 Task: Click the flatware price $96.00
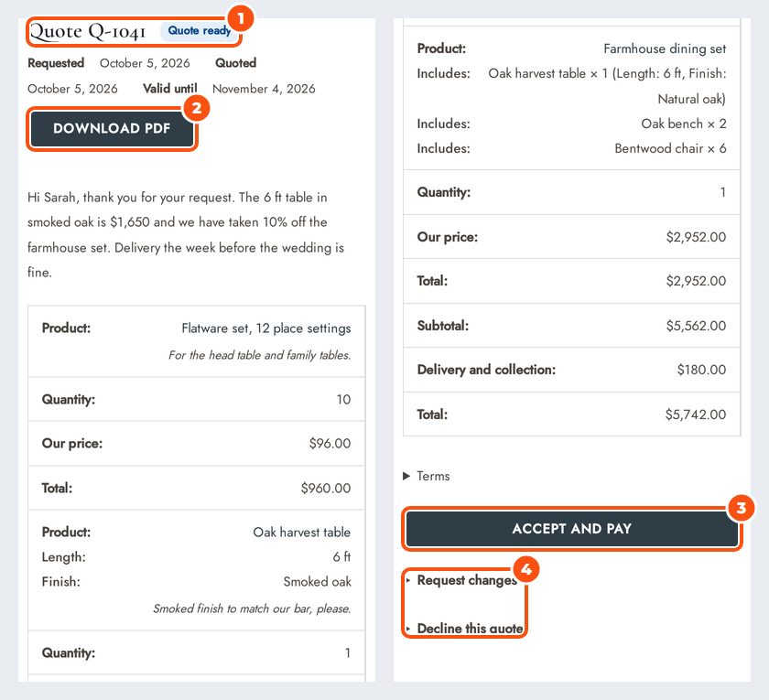click(x=330, y=444)
